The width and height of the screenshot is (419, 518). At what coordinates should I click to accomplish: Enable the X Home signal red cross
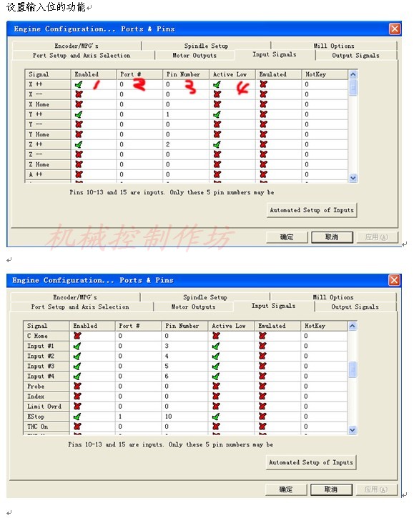click(x=79, y=104)
